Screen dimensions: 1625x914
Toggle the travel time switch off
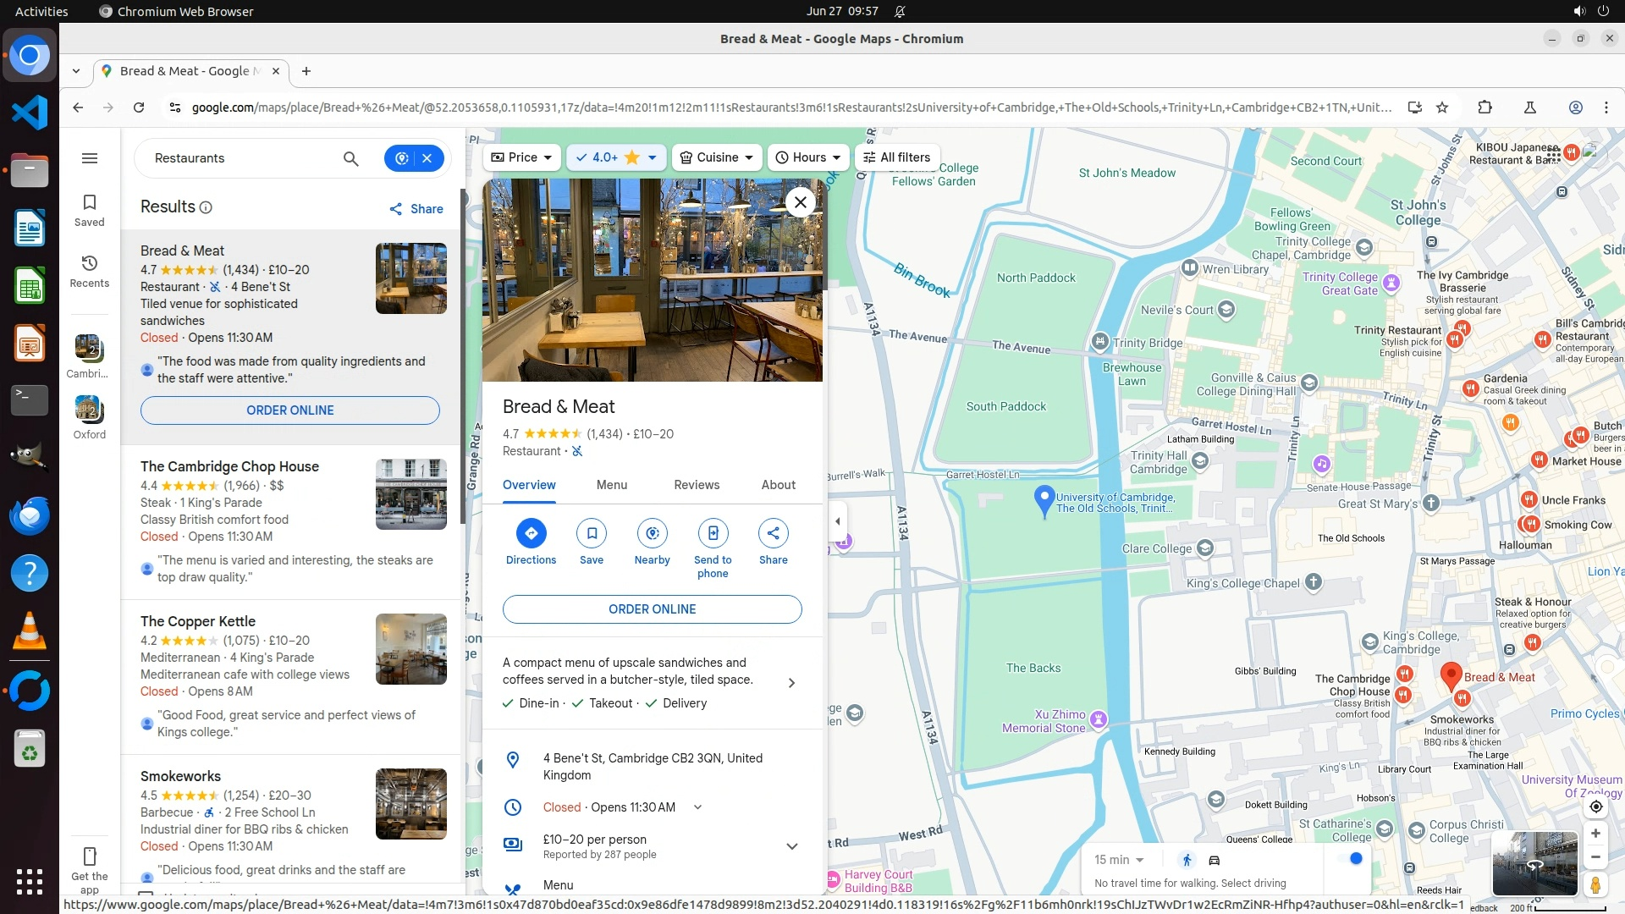point(1352,859)
